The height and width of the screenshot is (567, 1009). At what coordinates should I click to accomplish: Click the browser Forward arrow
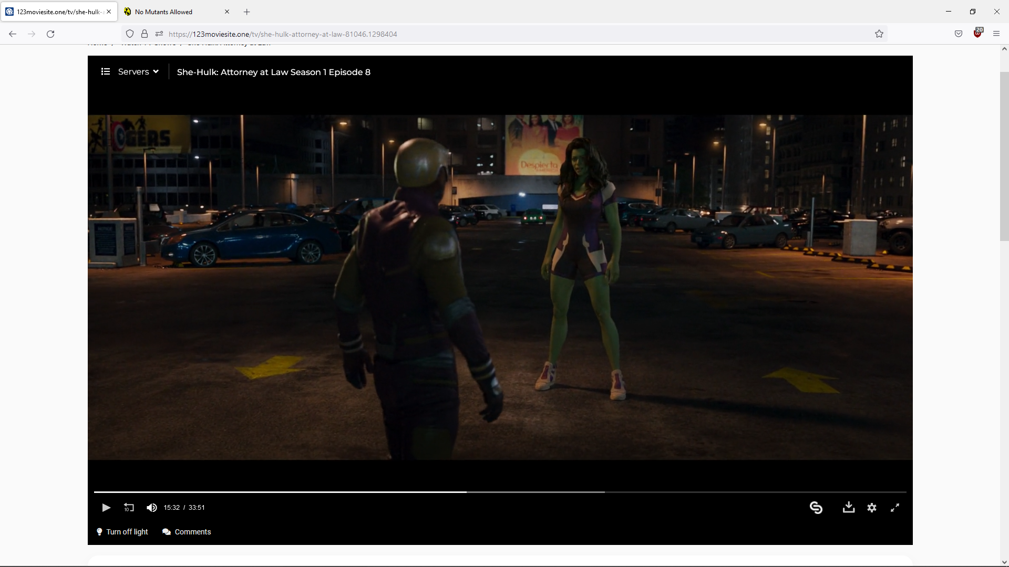point(32,34)
